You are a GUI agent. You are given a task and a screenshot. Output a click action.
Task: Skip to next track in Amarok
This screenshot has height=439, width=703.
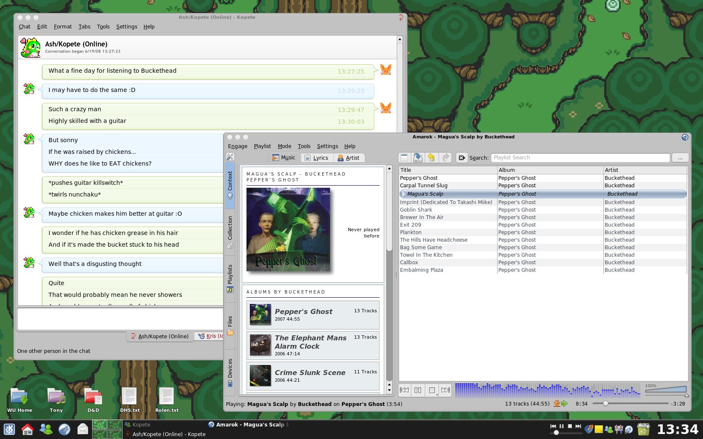446,390
